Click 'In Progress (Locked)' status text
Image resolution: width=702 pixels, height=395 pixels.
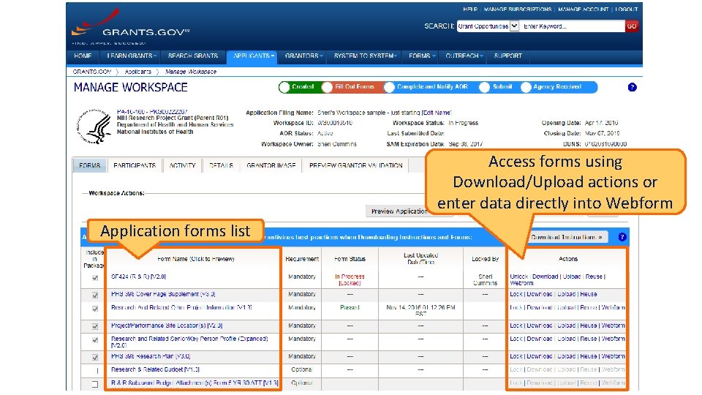(x=350, y=280)
